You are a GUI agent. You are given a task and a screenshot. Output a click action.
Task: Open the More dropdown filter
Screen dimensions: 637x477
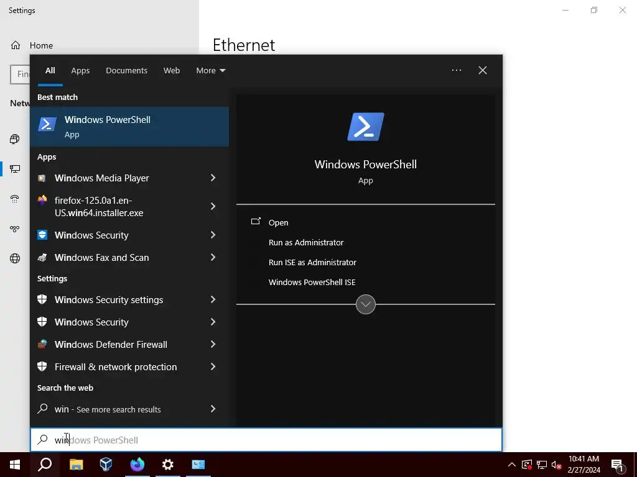point(210,71)
